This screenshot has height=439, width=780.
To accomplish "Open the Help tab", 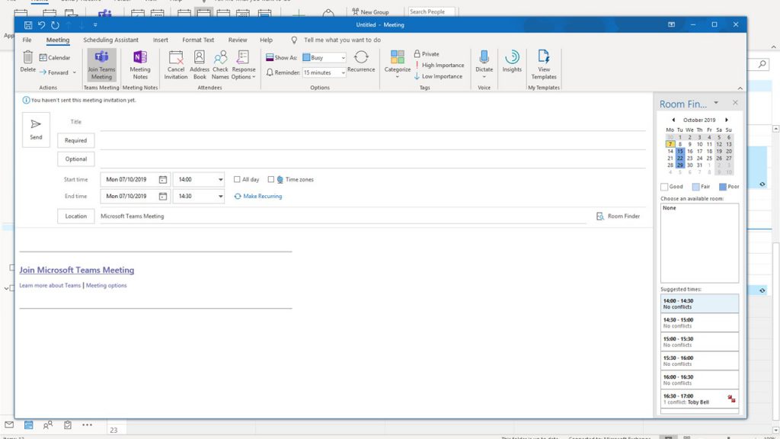I will click(266, 40).
